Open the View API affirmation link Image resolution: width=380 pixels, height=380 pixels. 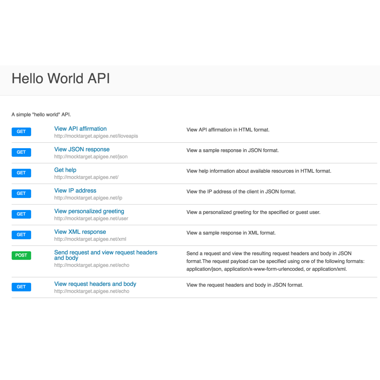click(x=80, y=129)
